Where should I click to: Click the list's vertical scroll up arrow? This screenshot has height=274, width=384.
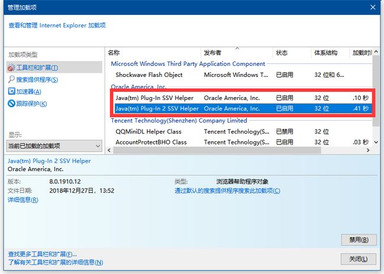click(x=376, y=51)
